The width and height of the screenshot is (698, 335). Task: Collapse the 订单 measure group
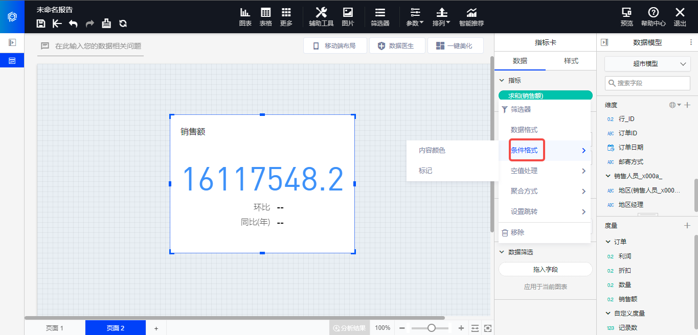pyautogui.click(x=608, y=242)
